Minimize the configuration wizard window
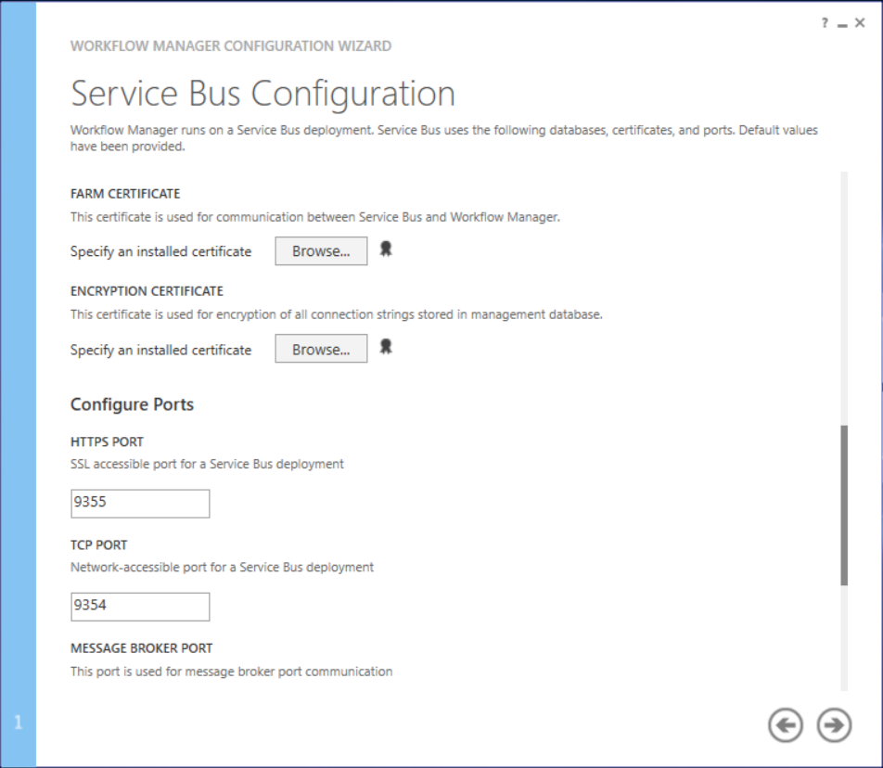This screenshot has width=883, height=768. (x=842, y=24)
